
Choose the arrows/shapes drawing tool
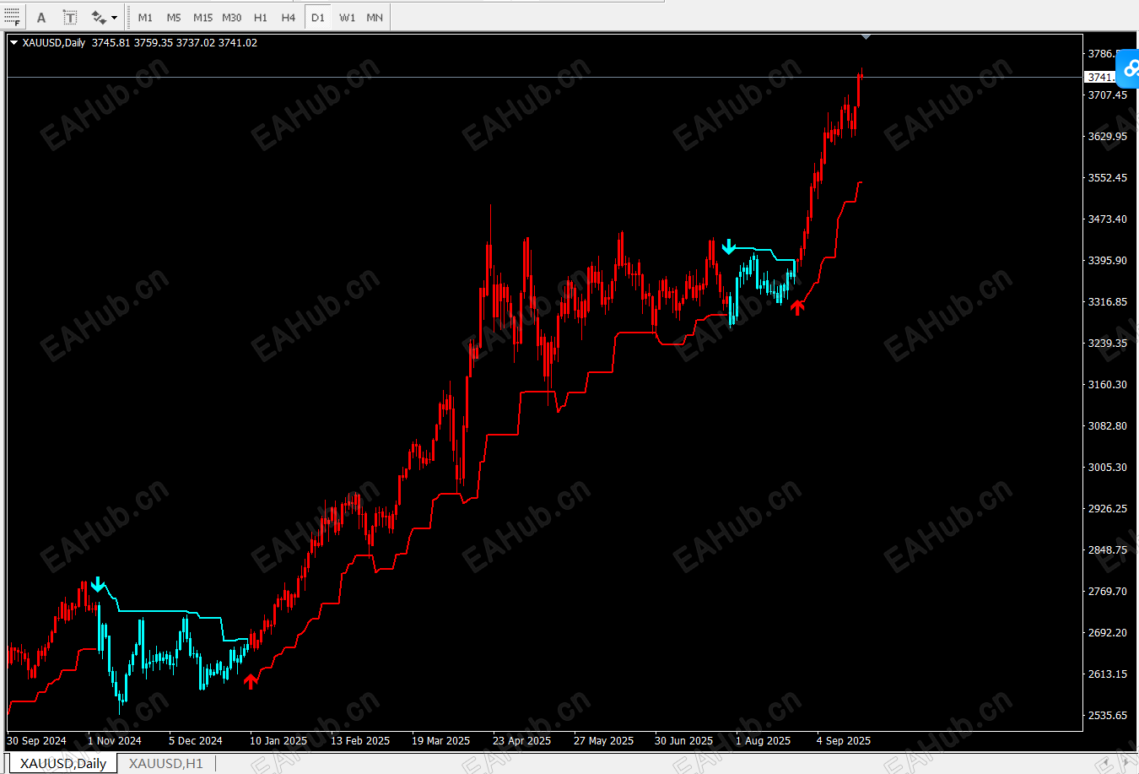[98, 17]
